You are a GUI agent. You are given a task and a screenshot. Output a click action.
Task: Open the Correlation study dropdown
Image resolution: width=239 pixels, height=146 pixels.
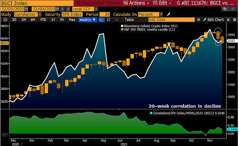[x=40, y=14]
